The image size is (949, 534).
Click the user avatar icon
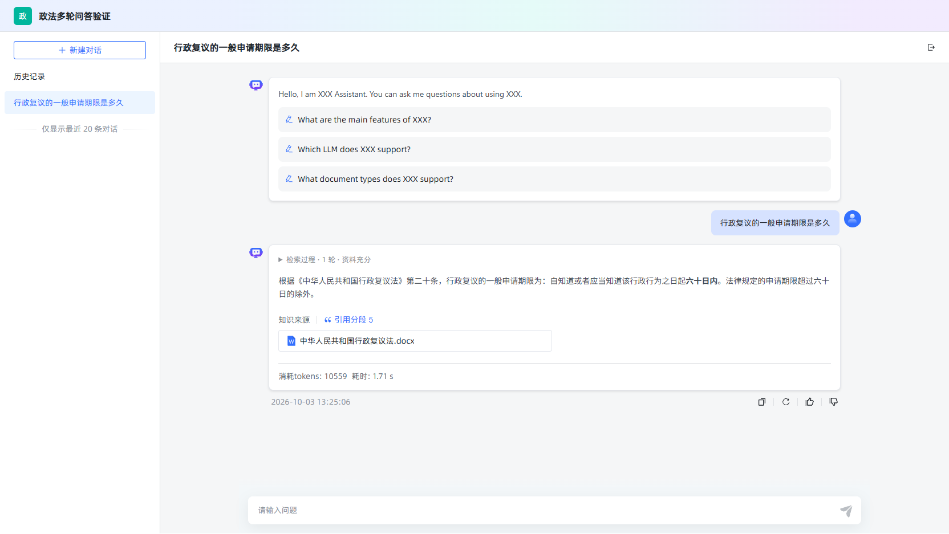[x=853, y=219]
